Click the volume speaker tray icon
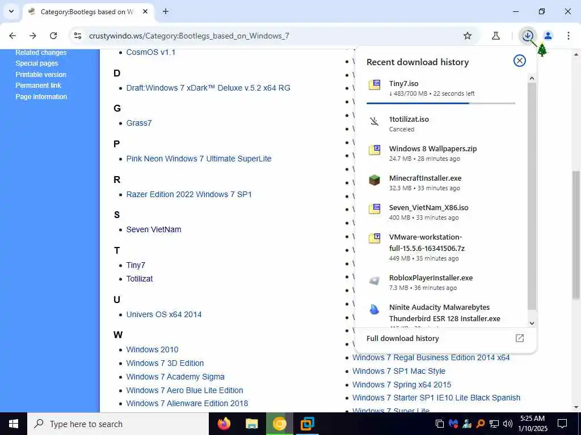The width and height of the screenshot is (581, 435). pyautogui.click(x=508, y=424)
